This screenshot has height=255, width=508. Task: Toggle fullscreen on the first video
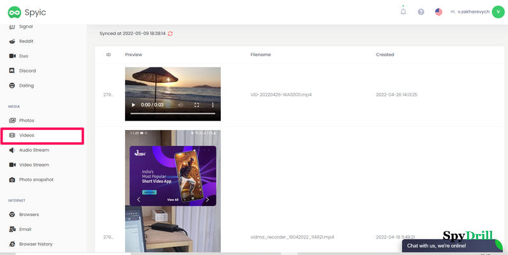(197, 105)
